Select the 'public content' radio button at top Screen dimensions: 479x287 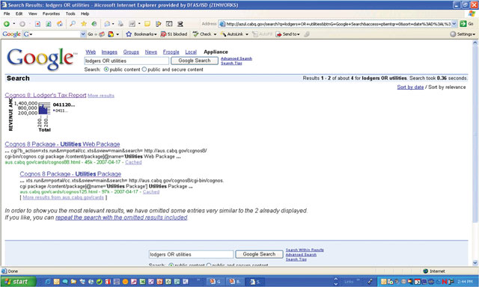(x=106, y=70)
